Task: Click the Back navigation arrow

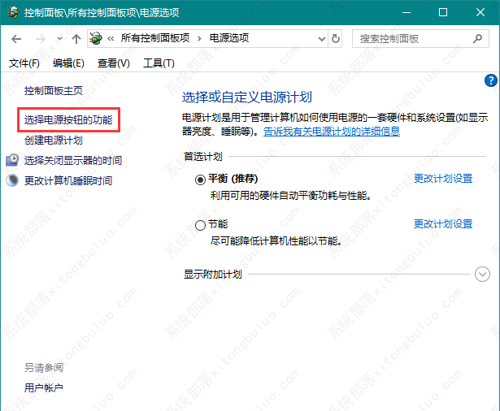Action: pos(17,39)
